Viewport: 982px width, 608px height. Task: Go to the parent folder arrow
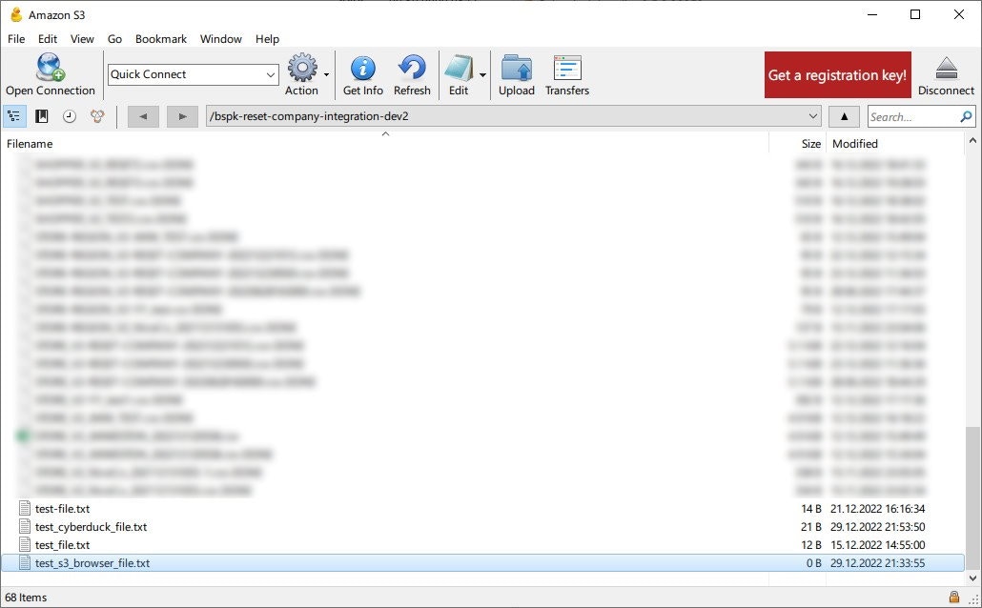(x=844, y=116)
